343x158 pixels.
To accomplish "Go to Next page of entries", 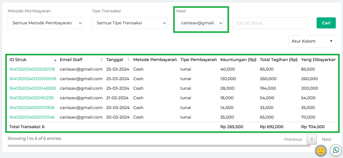I will (326, 139).
